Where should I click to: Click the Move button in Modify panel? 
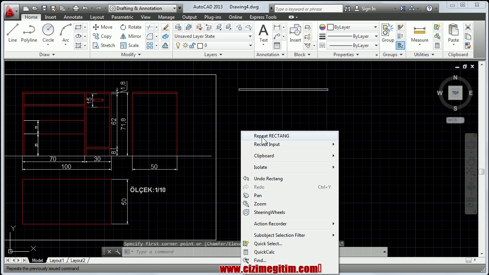click(x=103, y=27)
